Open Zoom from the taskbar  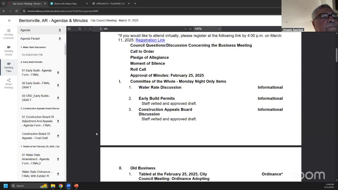pos(68,186)
